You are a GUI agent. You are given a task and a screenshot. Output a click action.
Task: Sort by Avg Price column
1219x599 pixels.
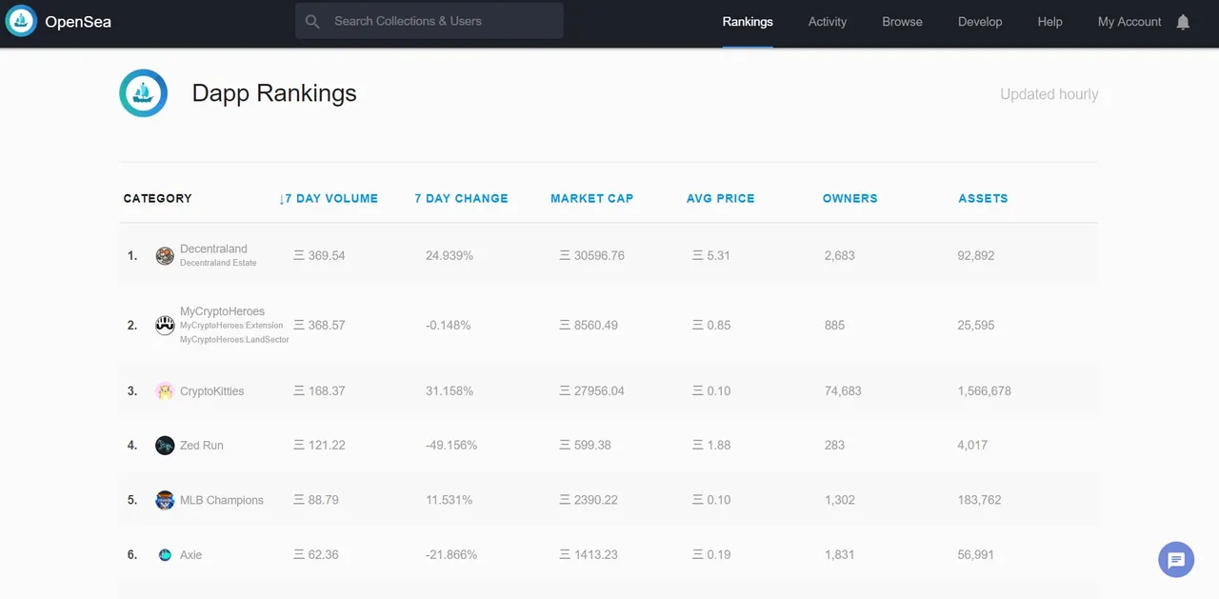[720, 198]
